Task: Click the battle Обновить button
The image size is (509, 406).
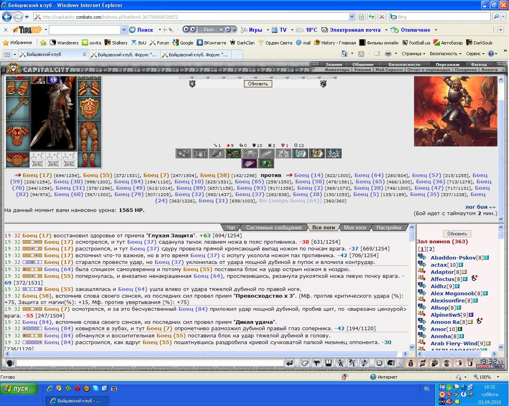Action: [258, 84]
